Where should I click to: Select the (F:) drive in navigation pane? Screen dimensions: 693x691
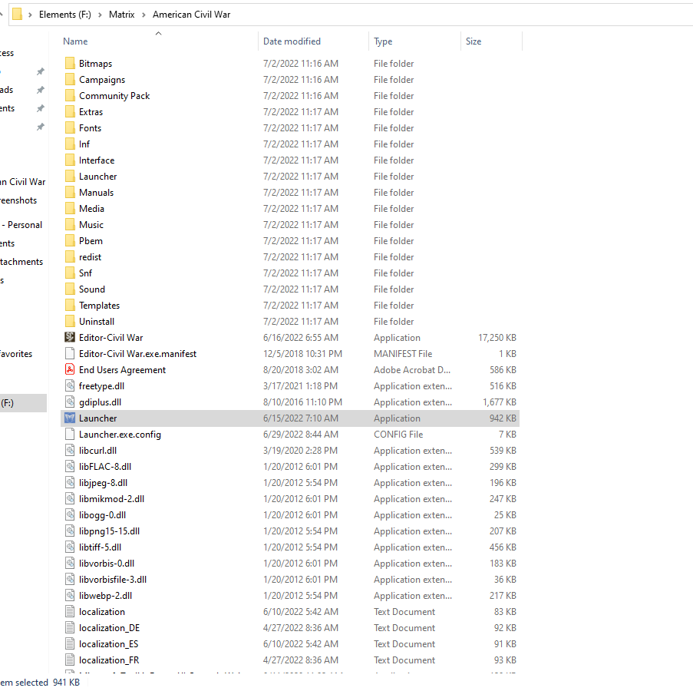(x=23, y=403)
